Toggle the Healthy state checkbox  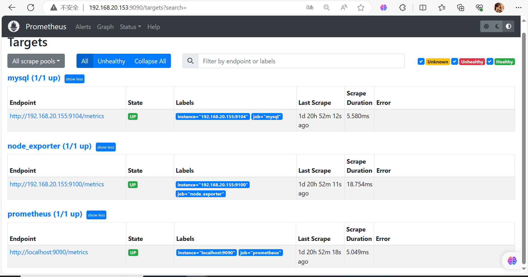point(490,61)
